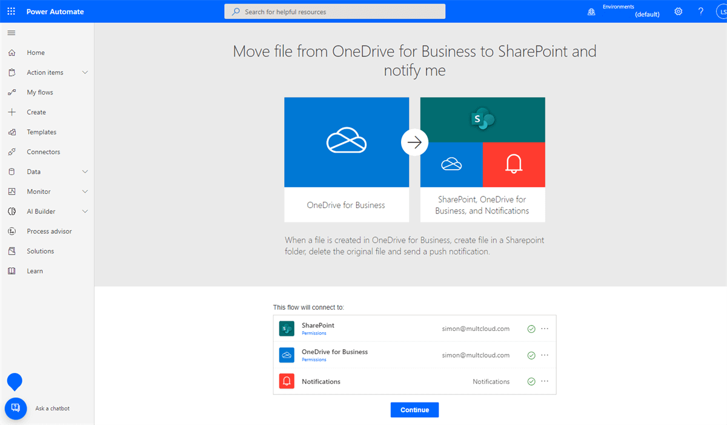727x425 pixels.
Task: Click OneDrive for Business account simon@multcloud.com
Action: tap(476, 355)
